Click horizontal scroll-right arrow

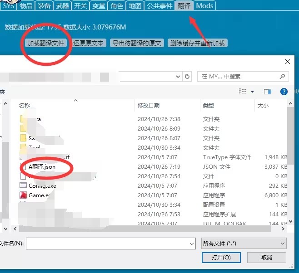coord(283,229)
